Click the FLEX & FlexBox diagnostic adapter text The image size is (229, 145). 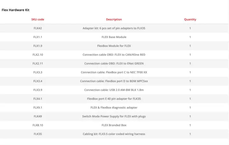tap(114, 107)
